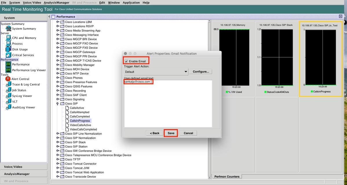Click the Trace & Log Central icon
The height and width of the screenshot is (185, 347).
coord(8,84)
